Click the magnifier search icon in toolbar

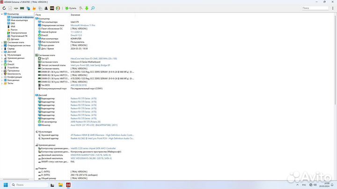pyautogui.click(x=93, y=8)
